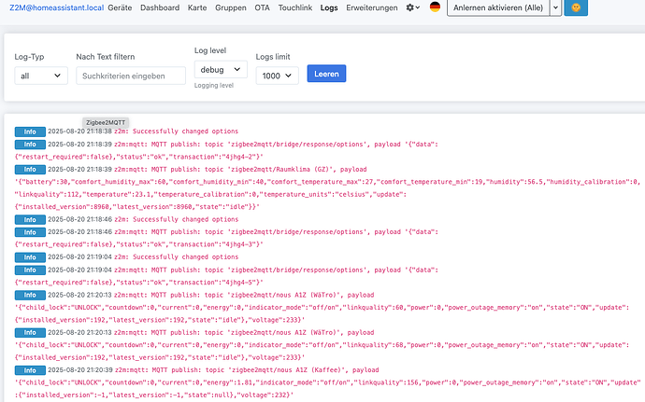Select the Logs nav item
645x402 pixels.
point(329,7)
